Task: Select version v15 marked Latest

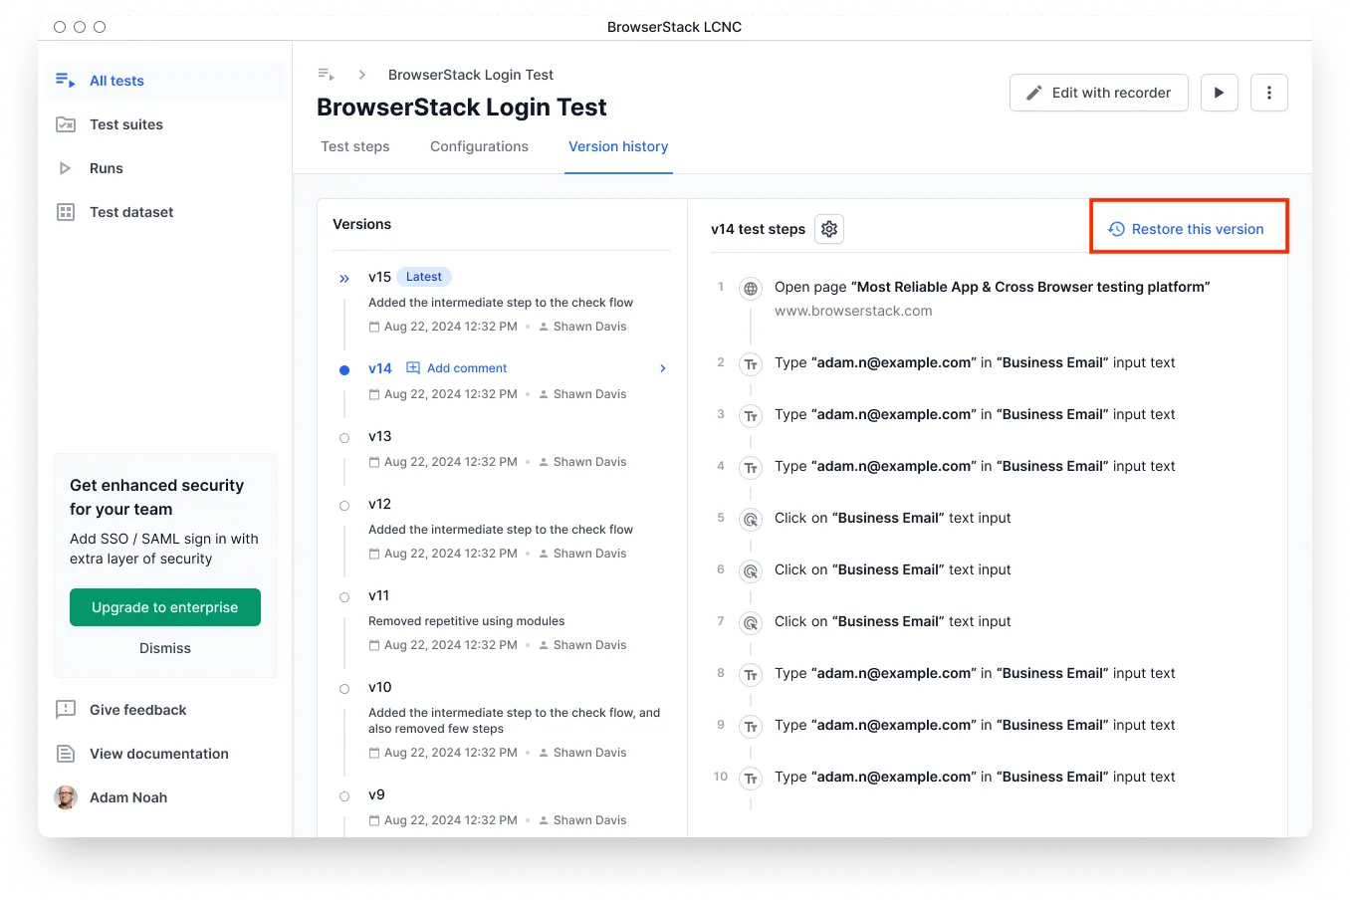Action: 379,277
